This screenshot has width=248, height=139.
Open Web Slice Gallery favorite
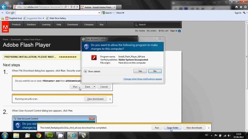tap(56, 18)
